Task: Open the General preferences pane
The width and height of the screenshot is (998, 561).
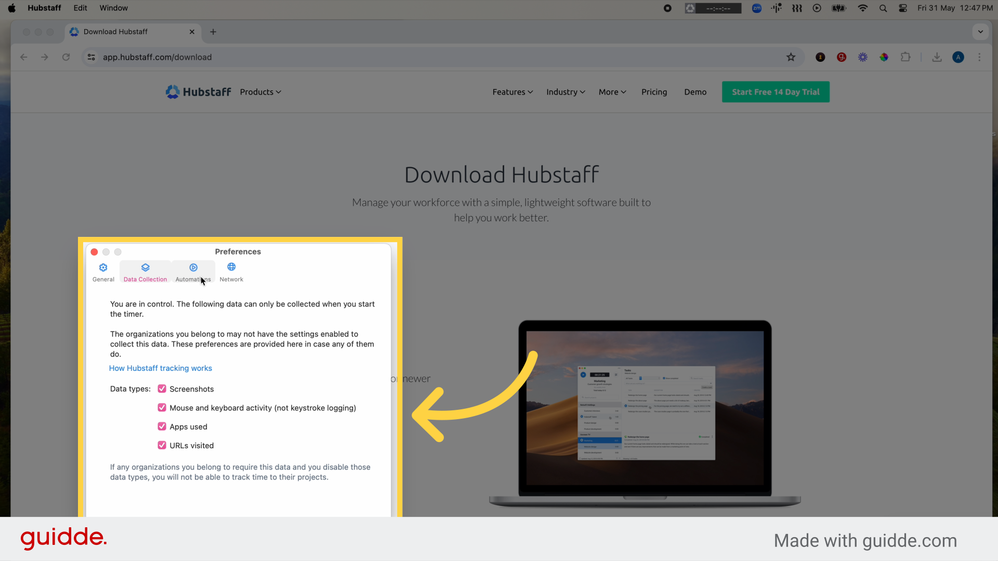Action: click(x=103, y=272)
